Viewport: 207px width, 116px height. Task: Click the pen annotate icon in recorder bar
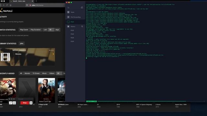(x=11, y=103)
